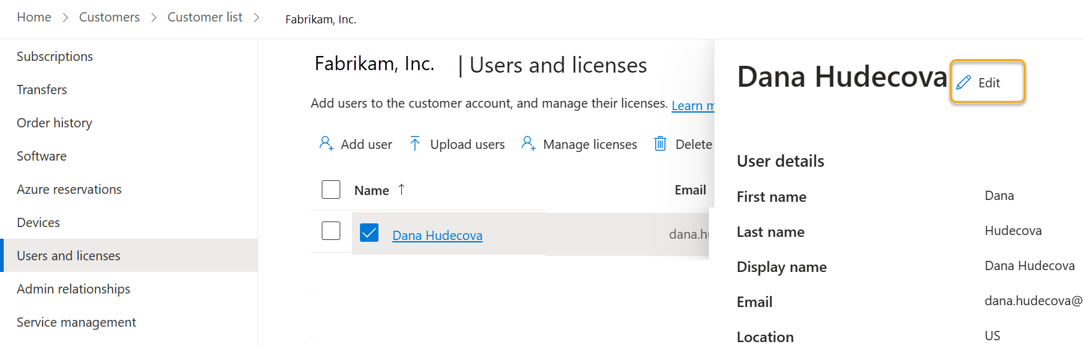This screenshot has width=1083, height=347.
Task: Select Software in the sidebar
Action: (x=41, y=156)
